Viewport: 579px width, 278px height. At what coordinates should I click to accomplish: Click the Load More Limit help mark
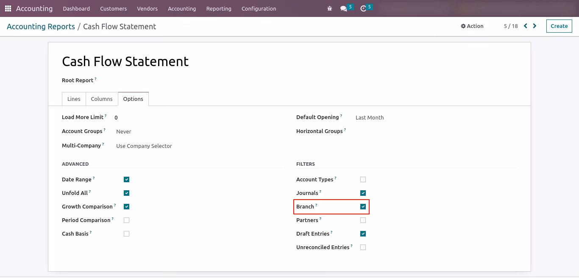coord(106,116)
